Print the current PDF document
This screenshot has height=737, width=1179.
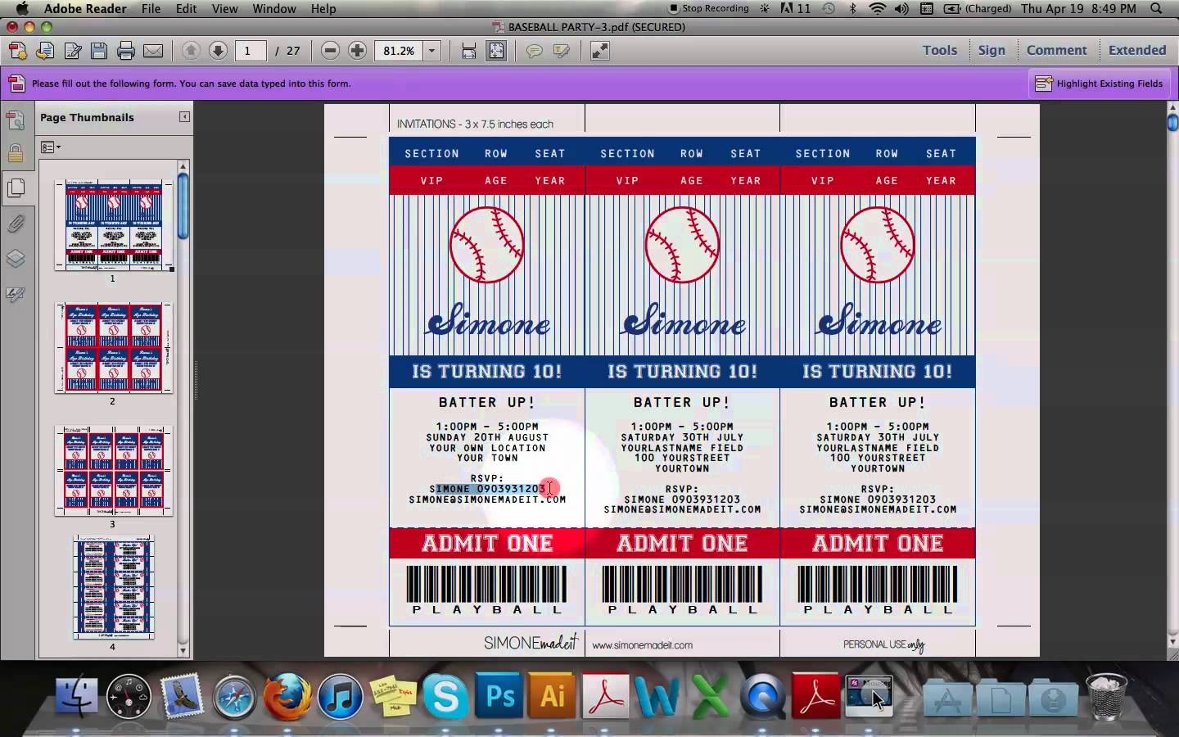[125, 51]
